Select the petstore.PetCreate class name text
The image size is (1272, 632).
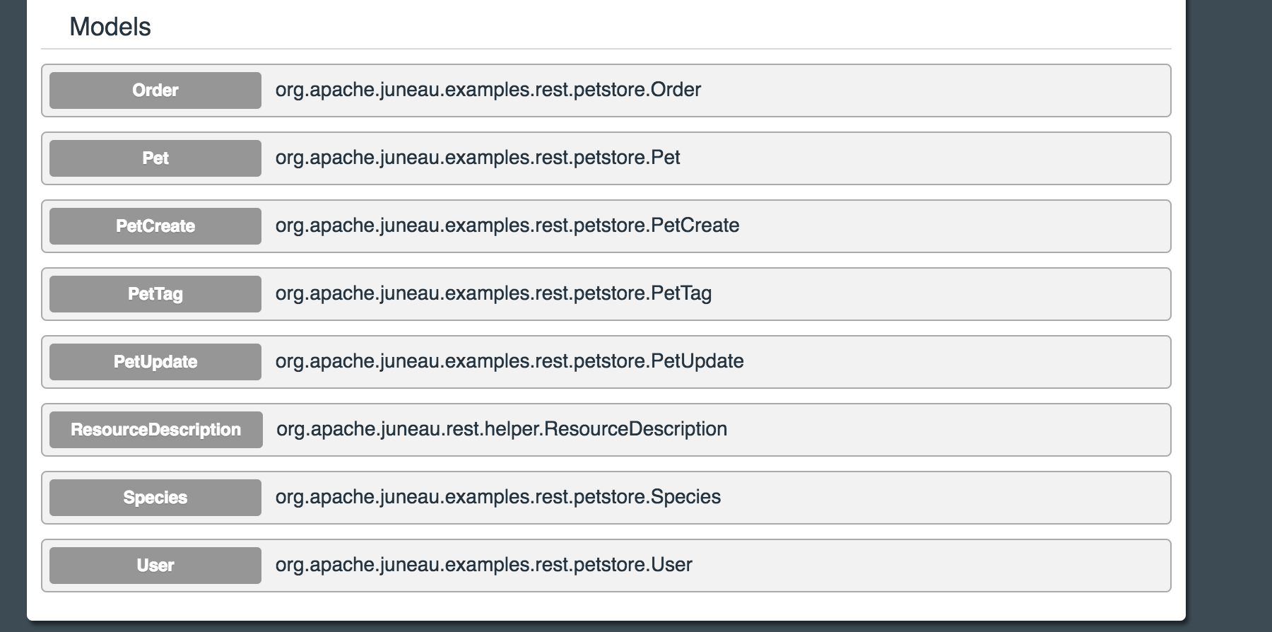(x=507, y=226)
